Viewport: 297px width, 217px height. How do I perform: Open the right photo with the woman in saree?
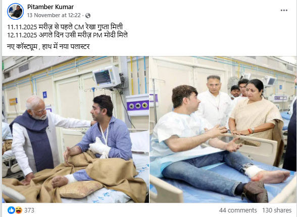(x=223, y=129)
